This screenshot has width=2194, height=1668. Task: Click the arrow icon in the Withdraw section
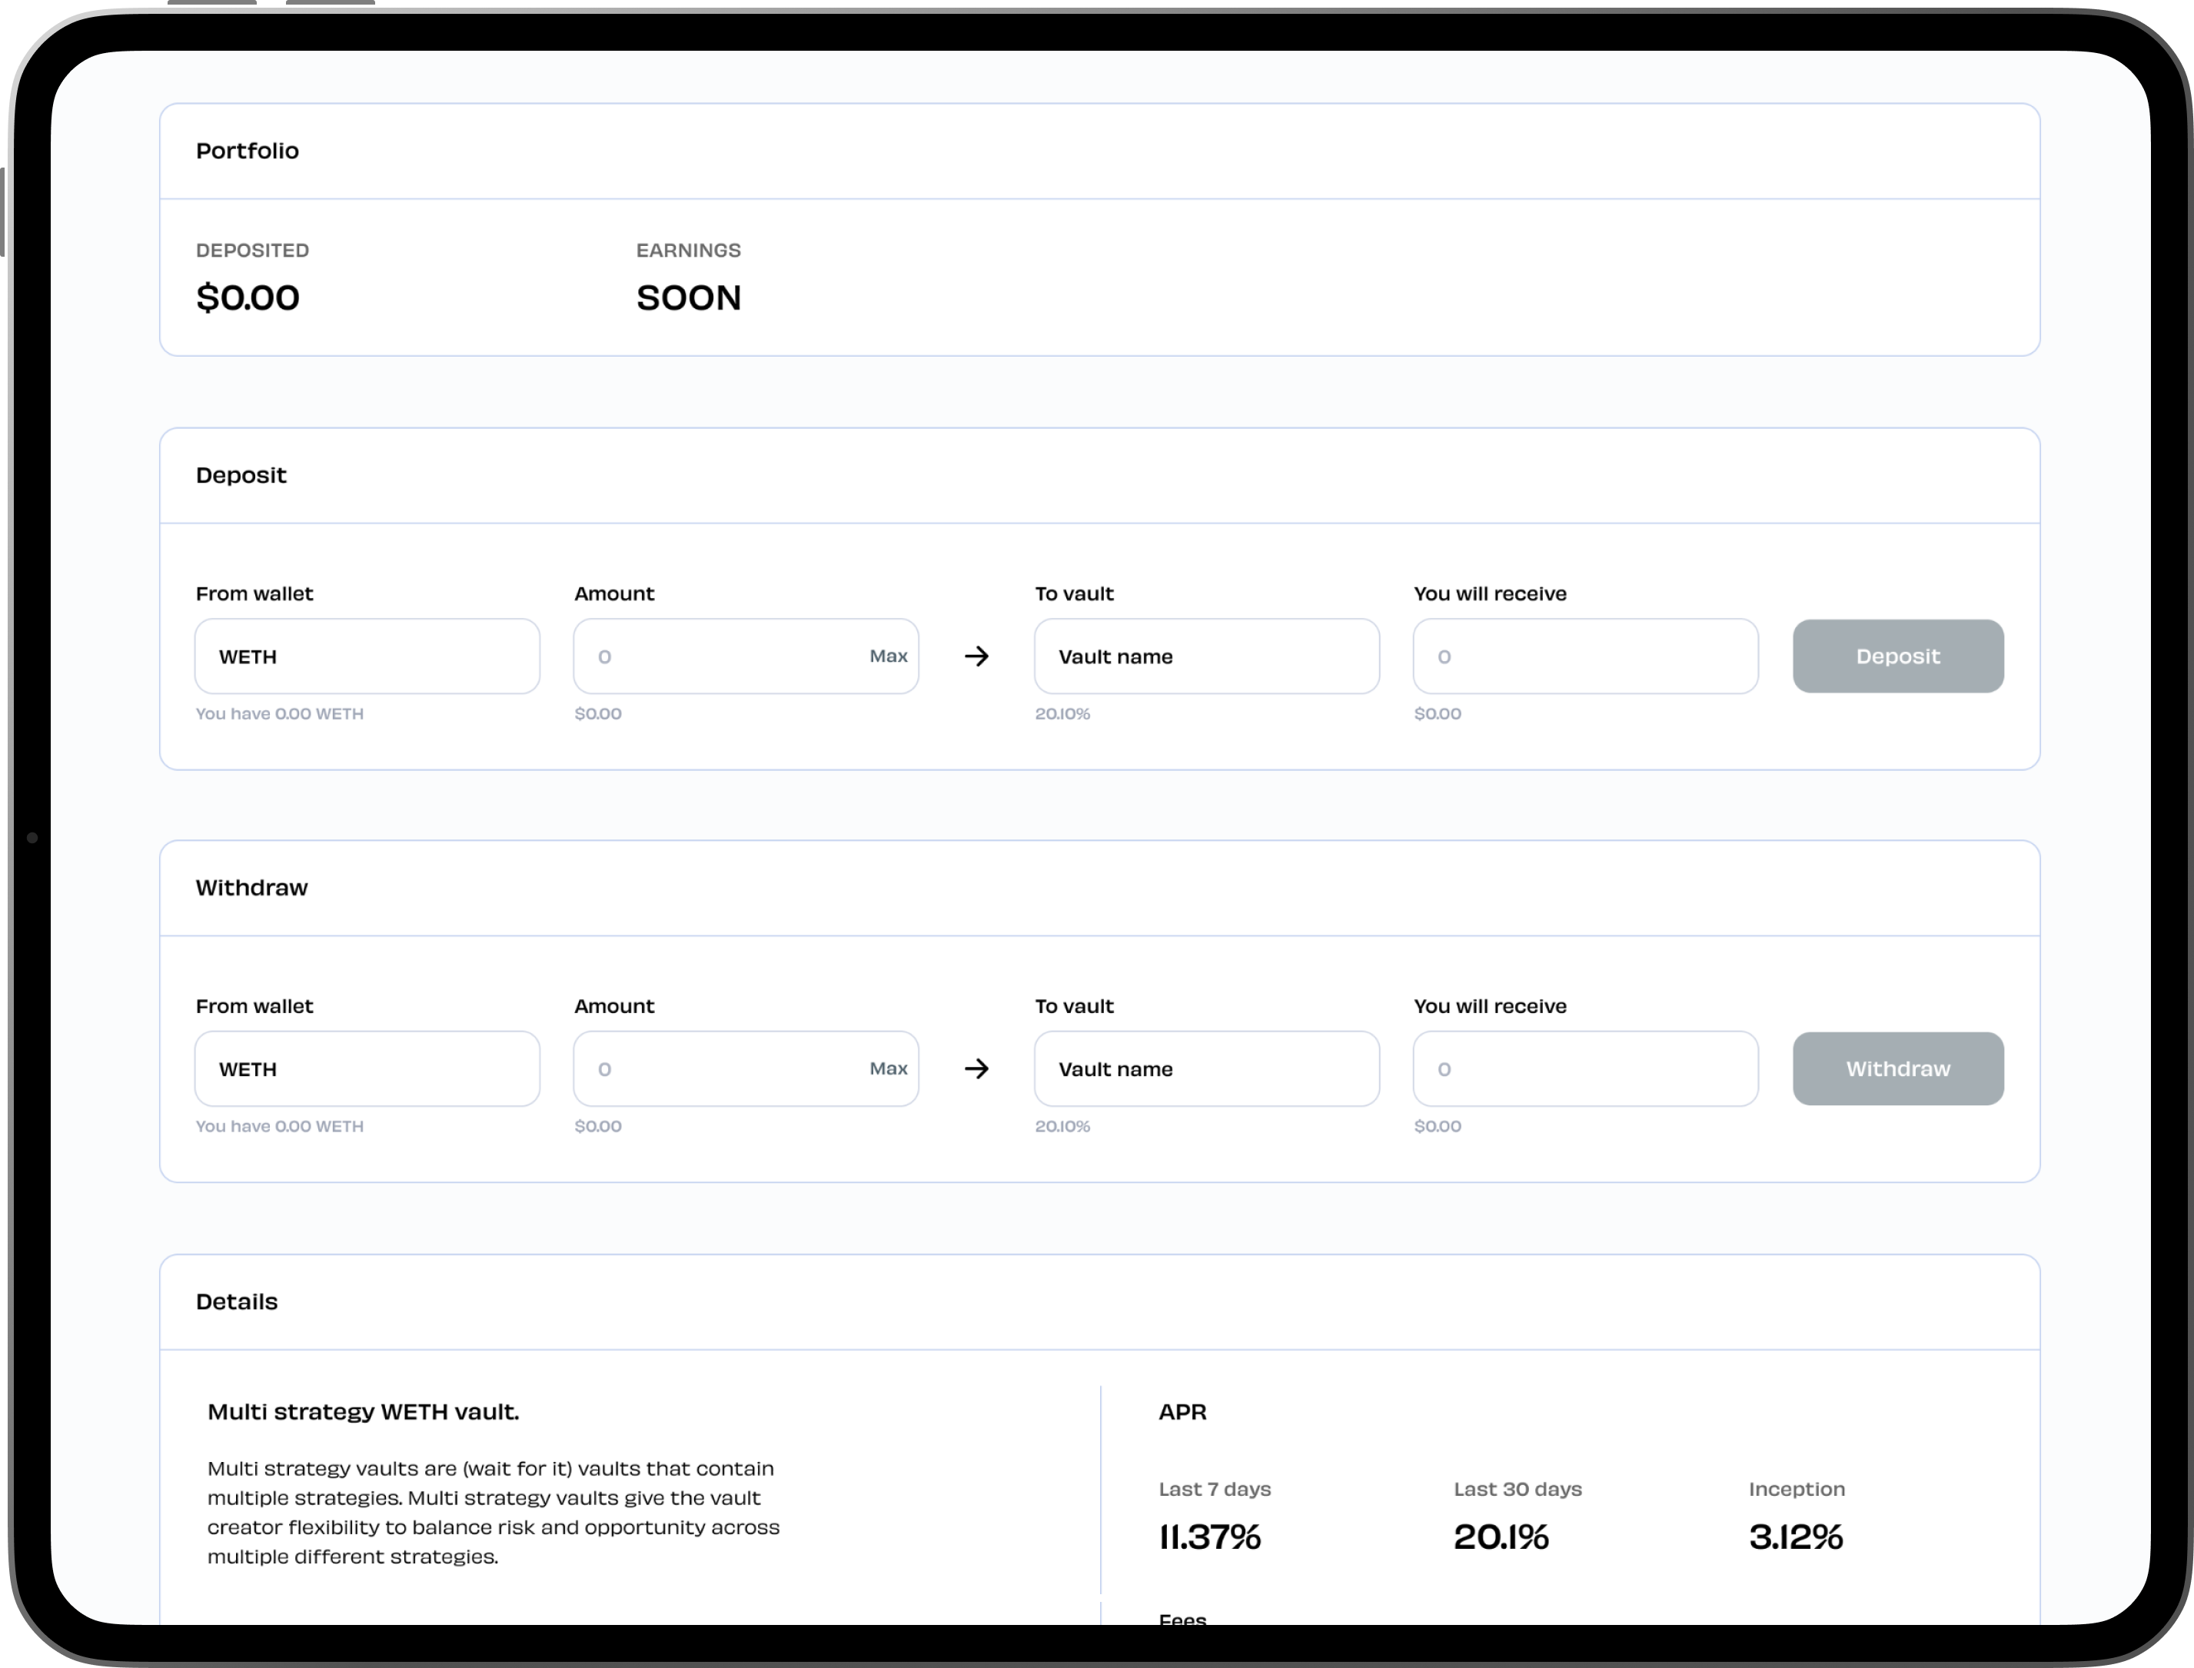(x=976, y=1068)
